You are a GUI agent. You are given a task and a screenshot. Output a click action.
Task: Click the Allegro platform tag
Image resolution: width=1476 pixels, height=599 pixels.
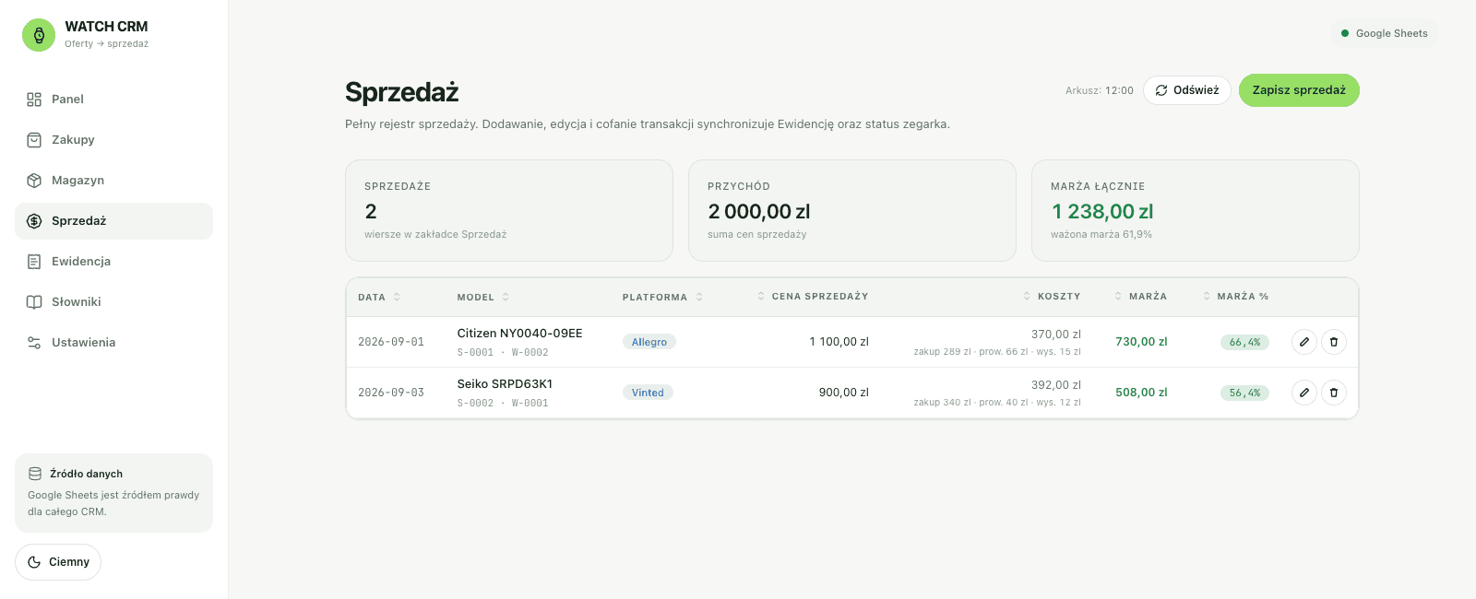tap(649, 342)
